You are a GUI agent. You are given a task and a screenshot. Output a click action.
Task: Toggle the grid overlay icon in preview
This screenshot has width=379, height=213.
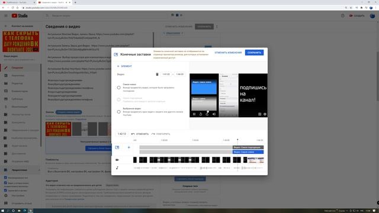click(x=259, y=114)
